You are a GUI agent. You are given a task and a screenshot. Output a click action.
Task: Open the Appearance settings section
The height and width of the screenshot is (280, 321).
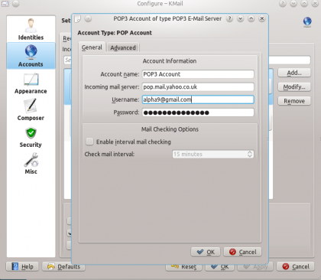point(31,83)
